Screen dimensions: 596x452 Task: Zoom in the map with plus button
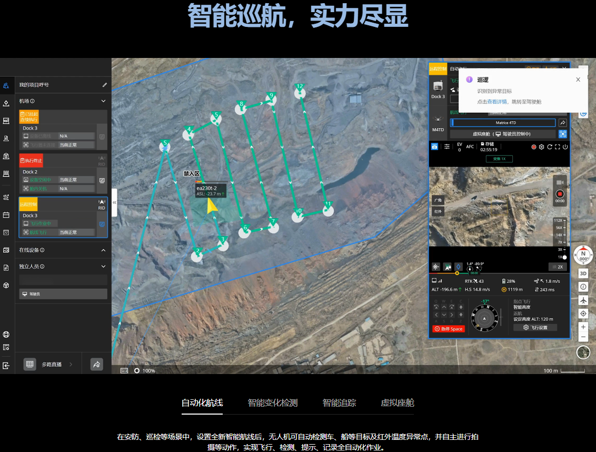[583, 327]
